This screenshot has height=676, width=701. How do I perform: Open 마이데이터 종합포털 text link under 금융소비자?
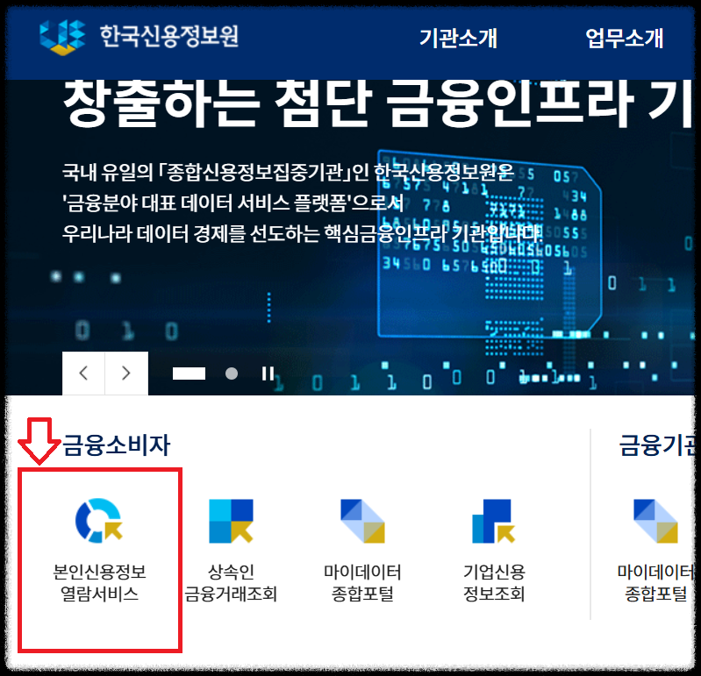362,582
